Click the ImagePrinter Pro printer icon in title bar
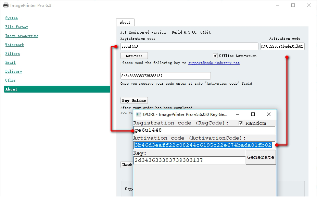Screen dimensions: 317x204 (x=6, y=5)
